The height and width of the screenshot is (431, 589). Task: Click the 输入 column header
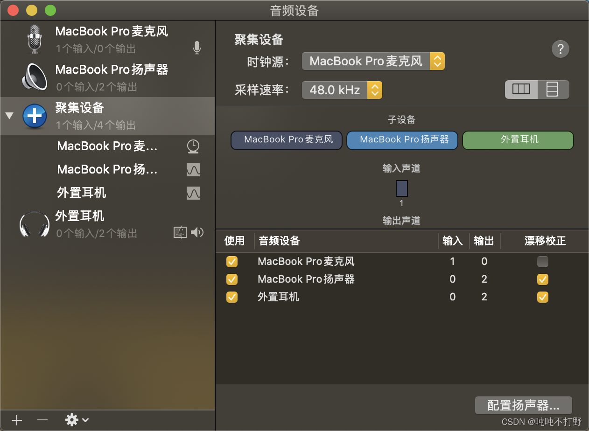coord(453,241)
